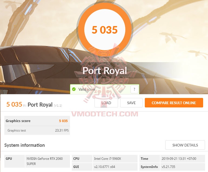Select the Graphics score row
Screen dimensions: 208x172
37,121
